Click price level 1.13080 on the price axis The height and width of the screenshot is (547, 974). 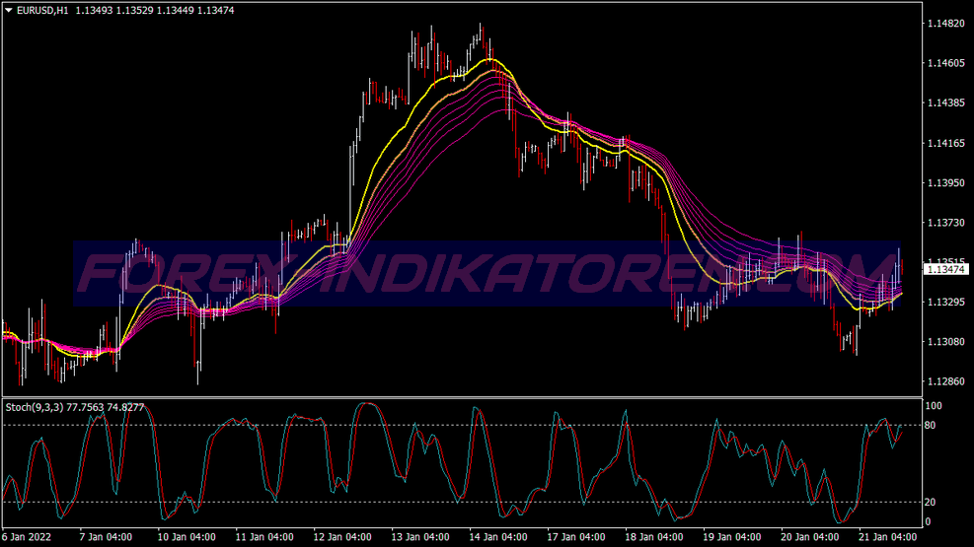(946, 342)
